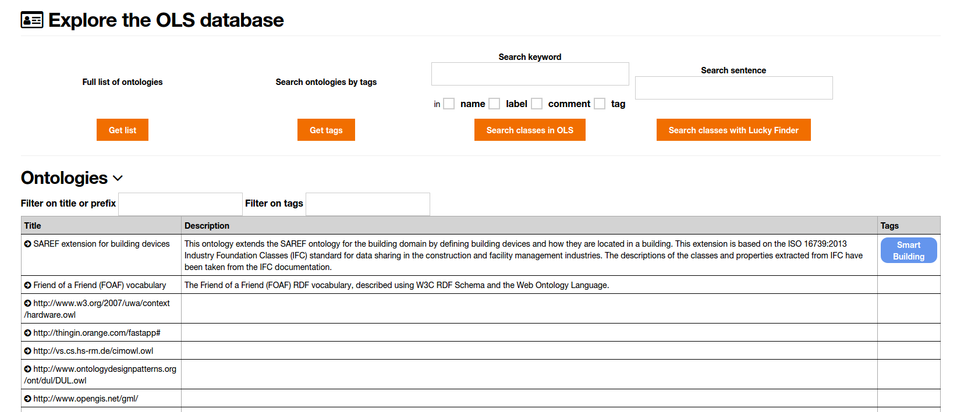Tick the label checkbox
Screen dimensions: 957x412
494,104
